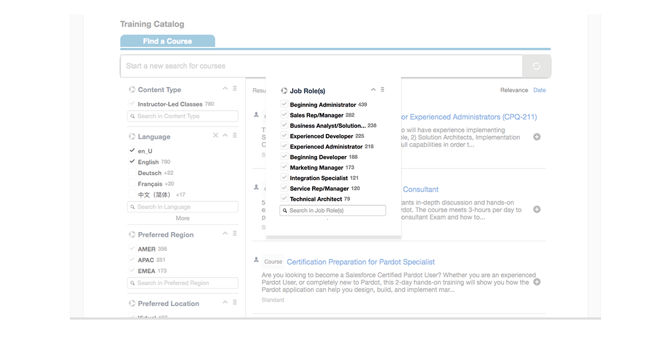This screenshot has width=671, height=357.
Task: Sort results by Date
Action: coord(539,90)
